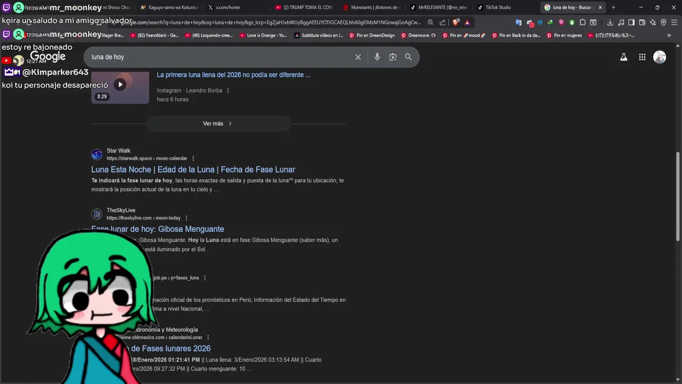Click the Google logo

(x=48, y=57)
